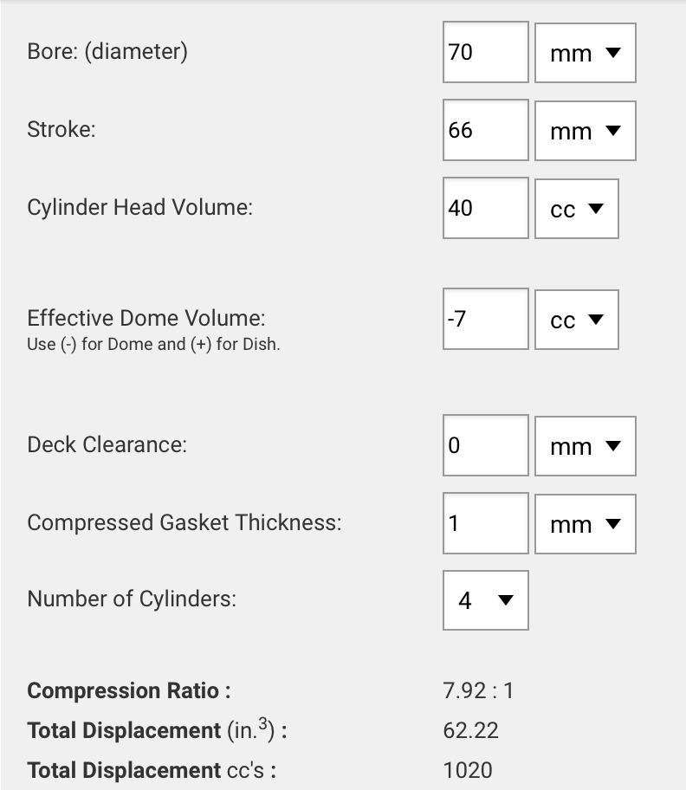
Task: Click the Stroke input field
Action: pos(485,130)
